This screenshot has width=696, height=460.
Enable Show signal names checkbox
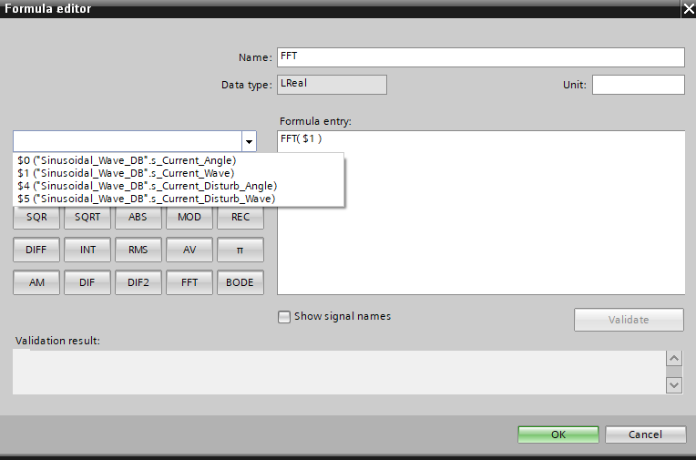(284, 317)
